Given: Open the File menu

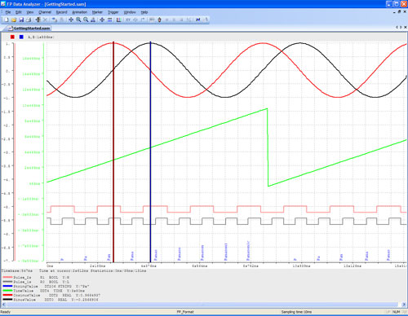Looking at the screenshot, I should click(8, 12).
